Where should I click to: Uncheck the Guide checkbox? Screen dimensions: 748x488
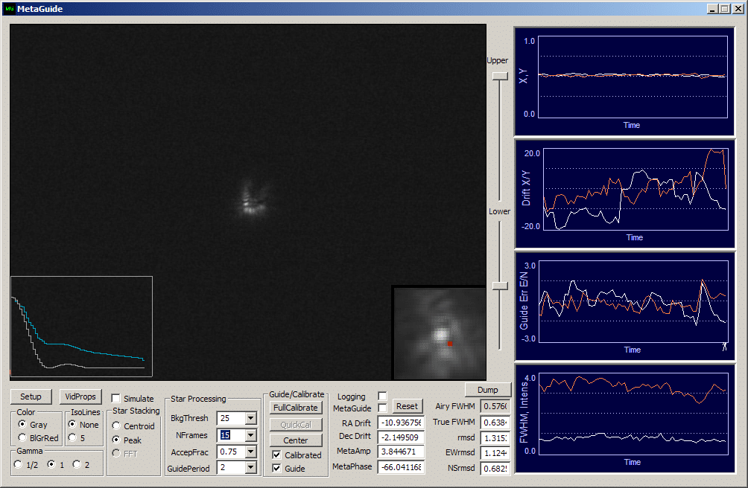(x=277, y=468)
